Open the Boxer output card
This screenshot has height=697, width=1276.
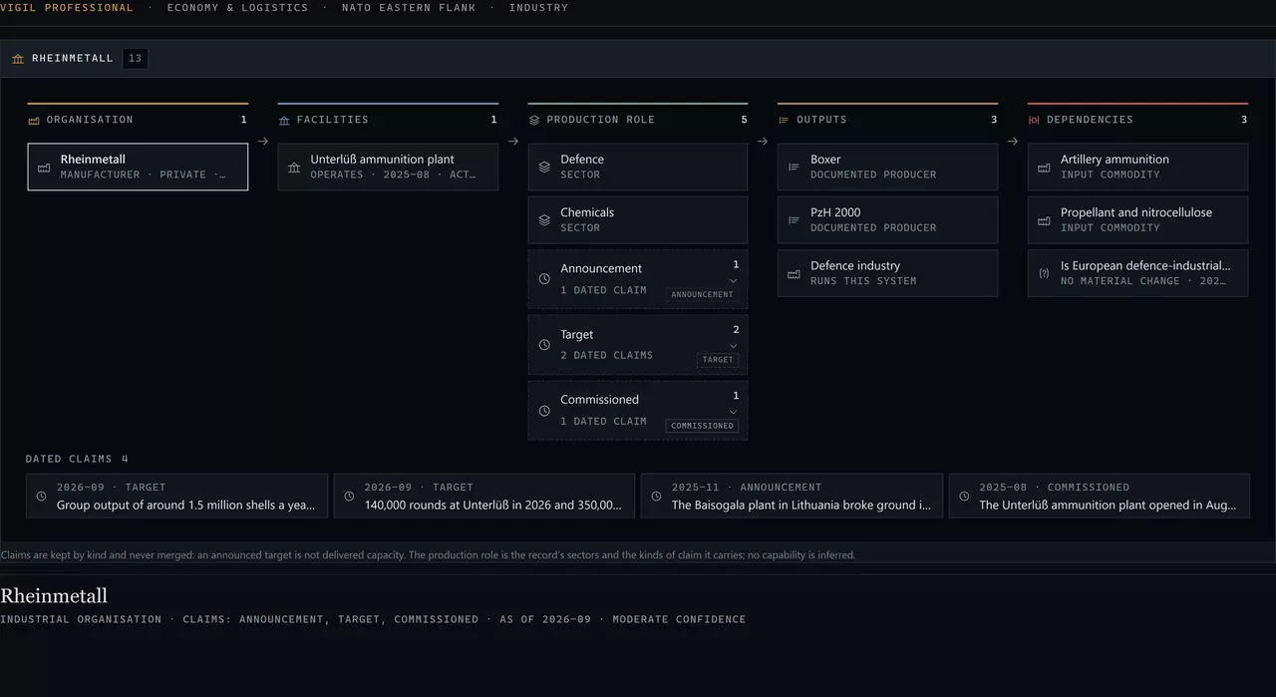[x=887, y=167]
